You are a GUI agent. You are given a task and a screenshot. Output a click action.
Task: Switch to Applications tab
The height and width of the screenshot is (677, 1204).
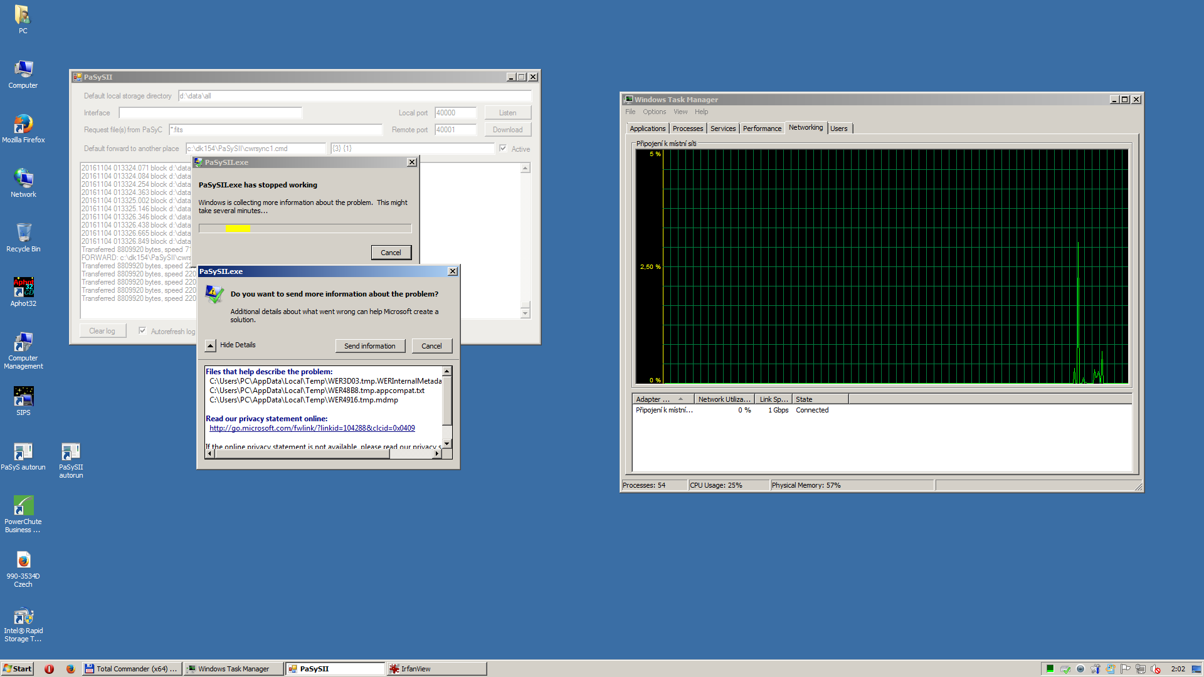[648, 129]
